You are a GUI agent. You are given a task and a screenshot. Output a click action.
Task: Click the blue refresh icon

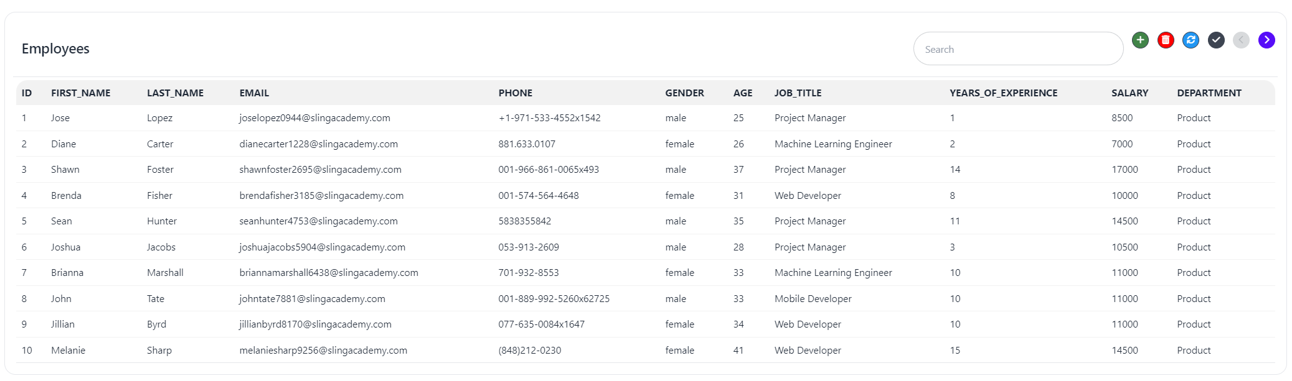point(1191,40)
